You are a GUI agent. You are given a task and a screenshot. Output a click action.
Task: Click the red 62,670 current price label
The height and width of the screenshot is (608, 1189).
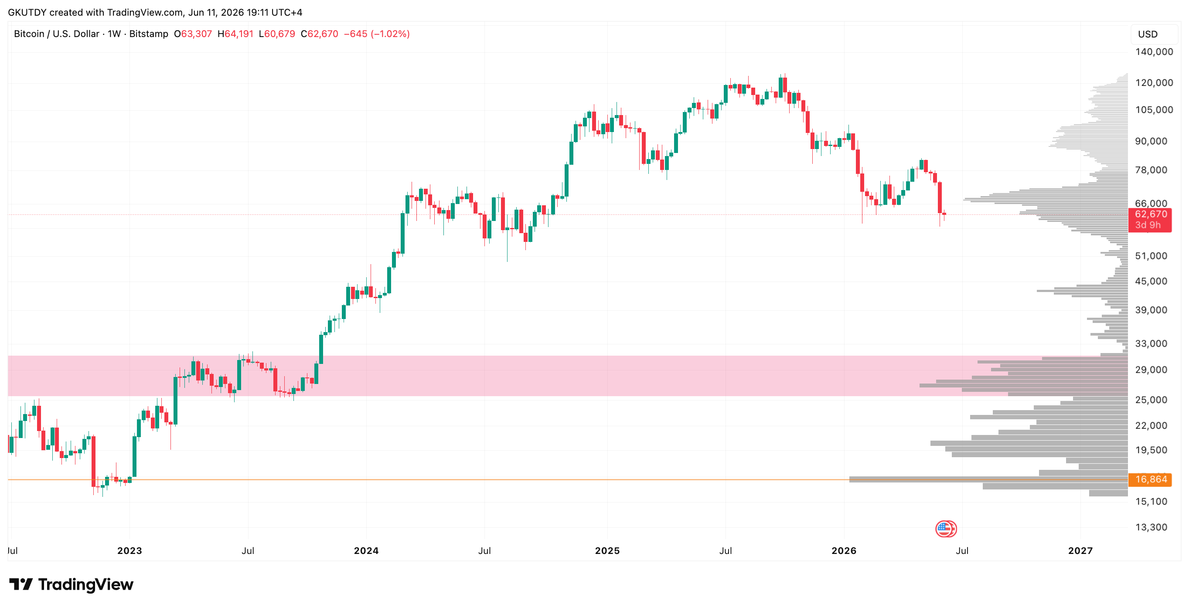click(1150, 220)
